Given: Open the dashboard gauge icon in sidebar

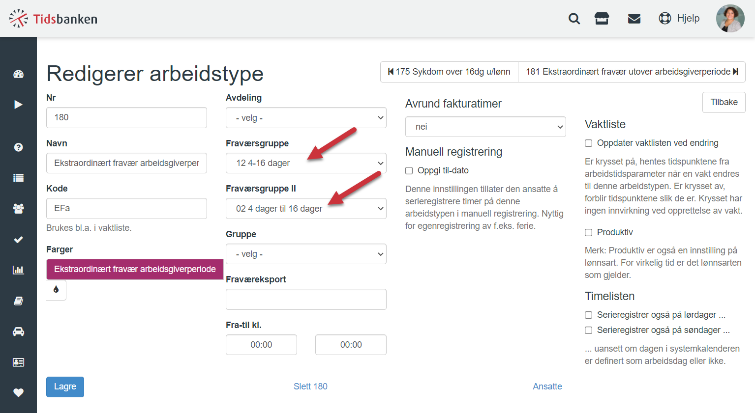Looking at the screenshot, I should 18,74.
